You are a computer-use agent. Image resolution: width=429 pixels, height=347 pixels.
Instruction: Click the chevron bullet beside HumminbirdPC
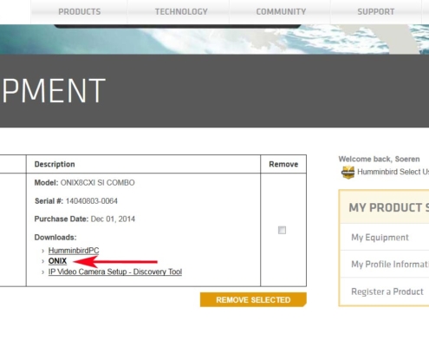(42, 251)
